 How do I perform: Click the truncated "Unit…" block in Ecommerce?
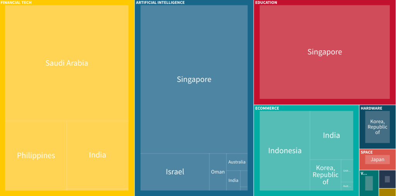[347, 171]
